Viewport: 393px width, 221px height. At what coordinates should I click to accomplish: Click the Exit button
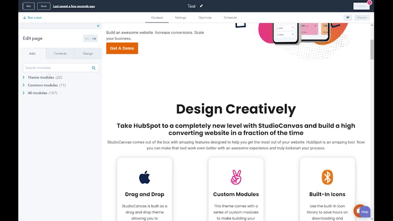tap(28, 6)
